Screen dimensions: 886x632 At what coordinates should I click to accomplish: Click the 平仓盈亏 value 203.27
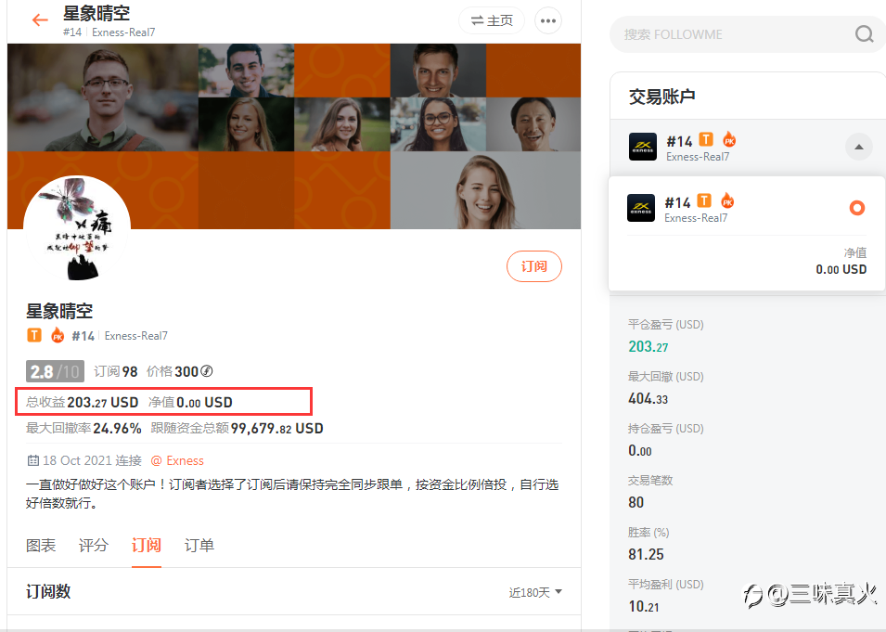(648, 346)
